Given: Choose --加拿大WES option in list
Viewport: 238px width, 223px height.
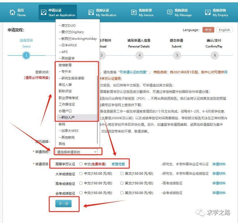Looking at the screenshot, I should tap(68, 131).
